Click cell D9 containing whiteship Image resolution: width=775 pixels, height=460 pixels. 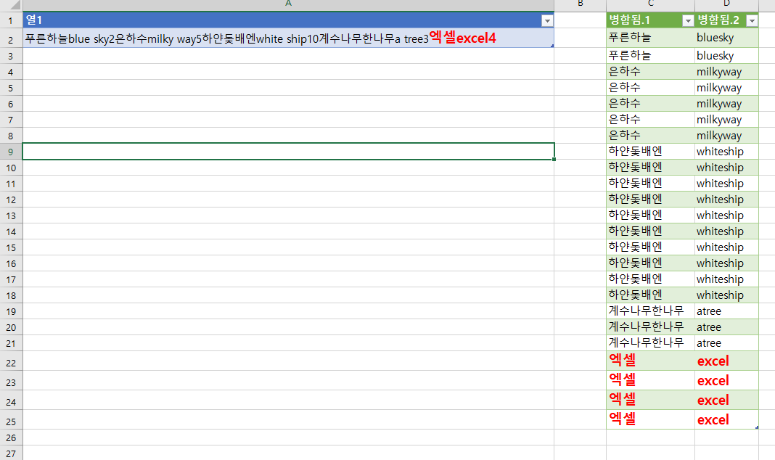[726, 152]
